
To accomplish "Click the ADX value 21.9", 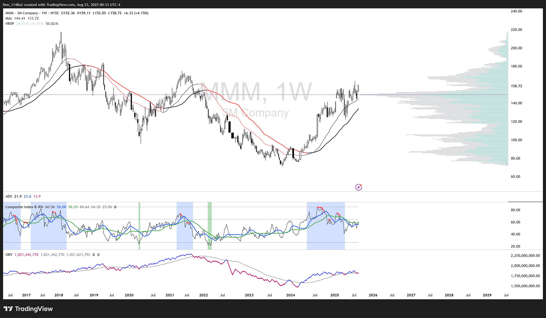I will pyautogui.click(x=18, y=196).
